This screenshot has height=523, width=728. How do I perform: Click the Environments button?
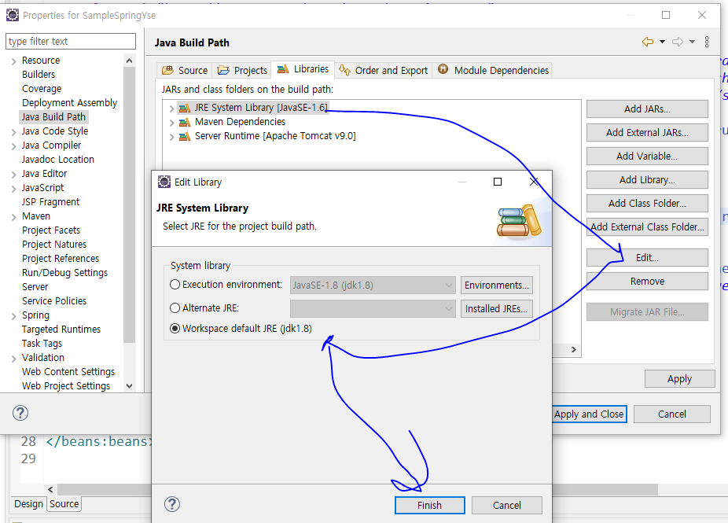point(496,285)
